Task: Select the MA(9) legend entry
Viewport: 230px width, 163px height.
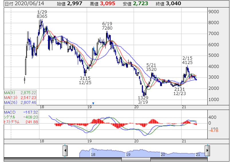Action: click(x=20, y=93)
